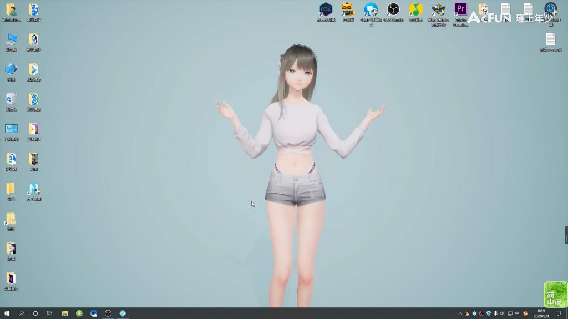
Task: Open the Control Panel desktop icon
Action: point(11,131)
